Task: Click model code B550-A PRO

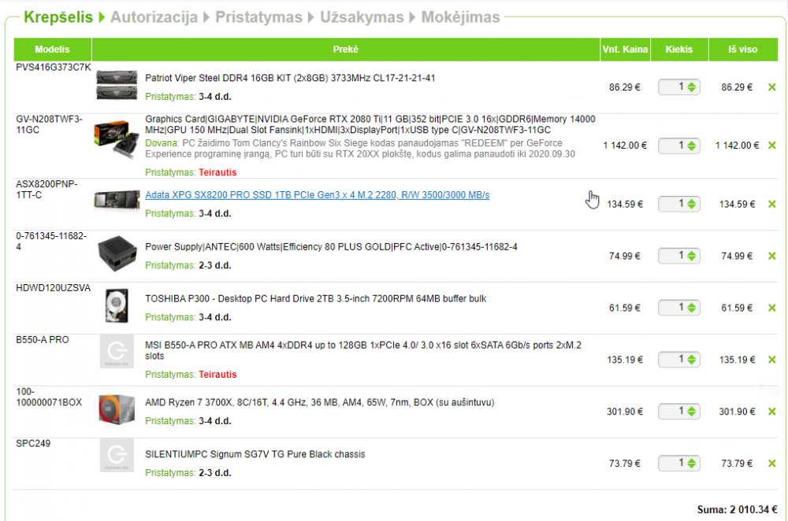Action: pos(43,340)
